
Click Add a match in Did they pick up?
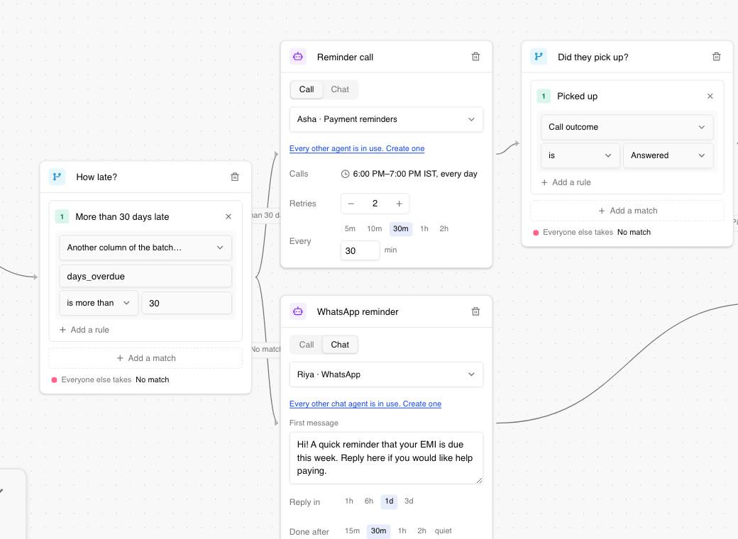(x=627, y=211)
